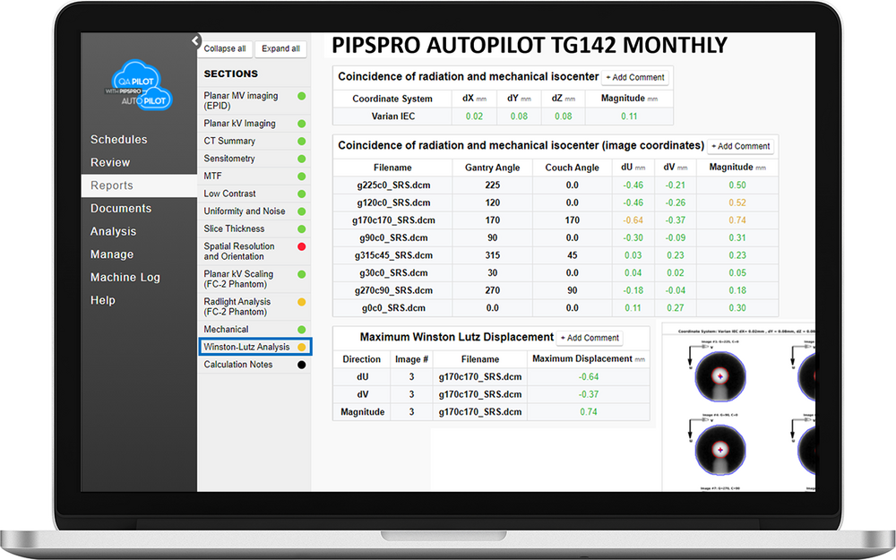
Task: Select Reports in the left menu
Action: tap(139, 185)
